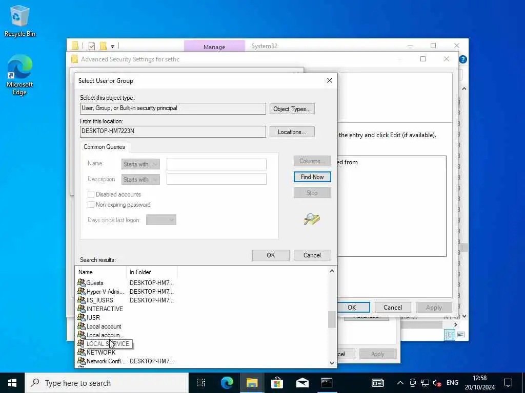This screenshot has height=393, width=525.
Task: Click OK in Select User or Group
Action: coord(271,255)
